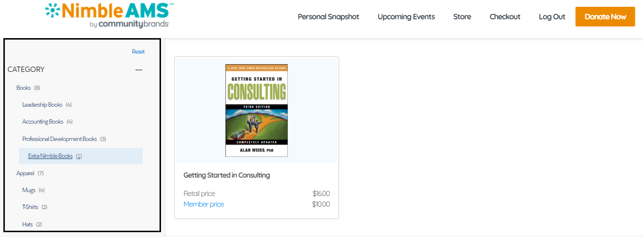Filter products by Hats
The width and height of the screenshot is (643, 237).
tap(28, 224)
